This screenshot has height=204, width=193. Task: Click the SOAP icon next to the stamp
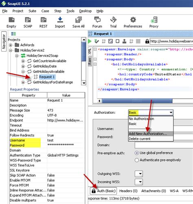tap(132, 41)
